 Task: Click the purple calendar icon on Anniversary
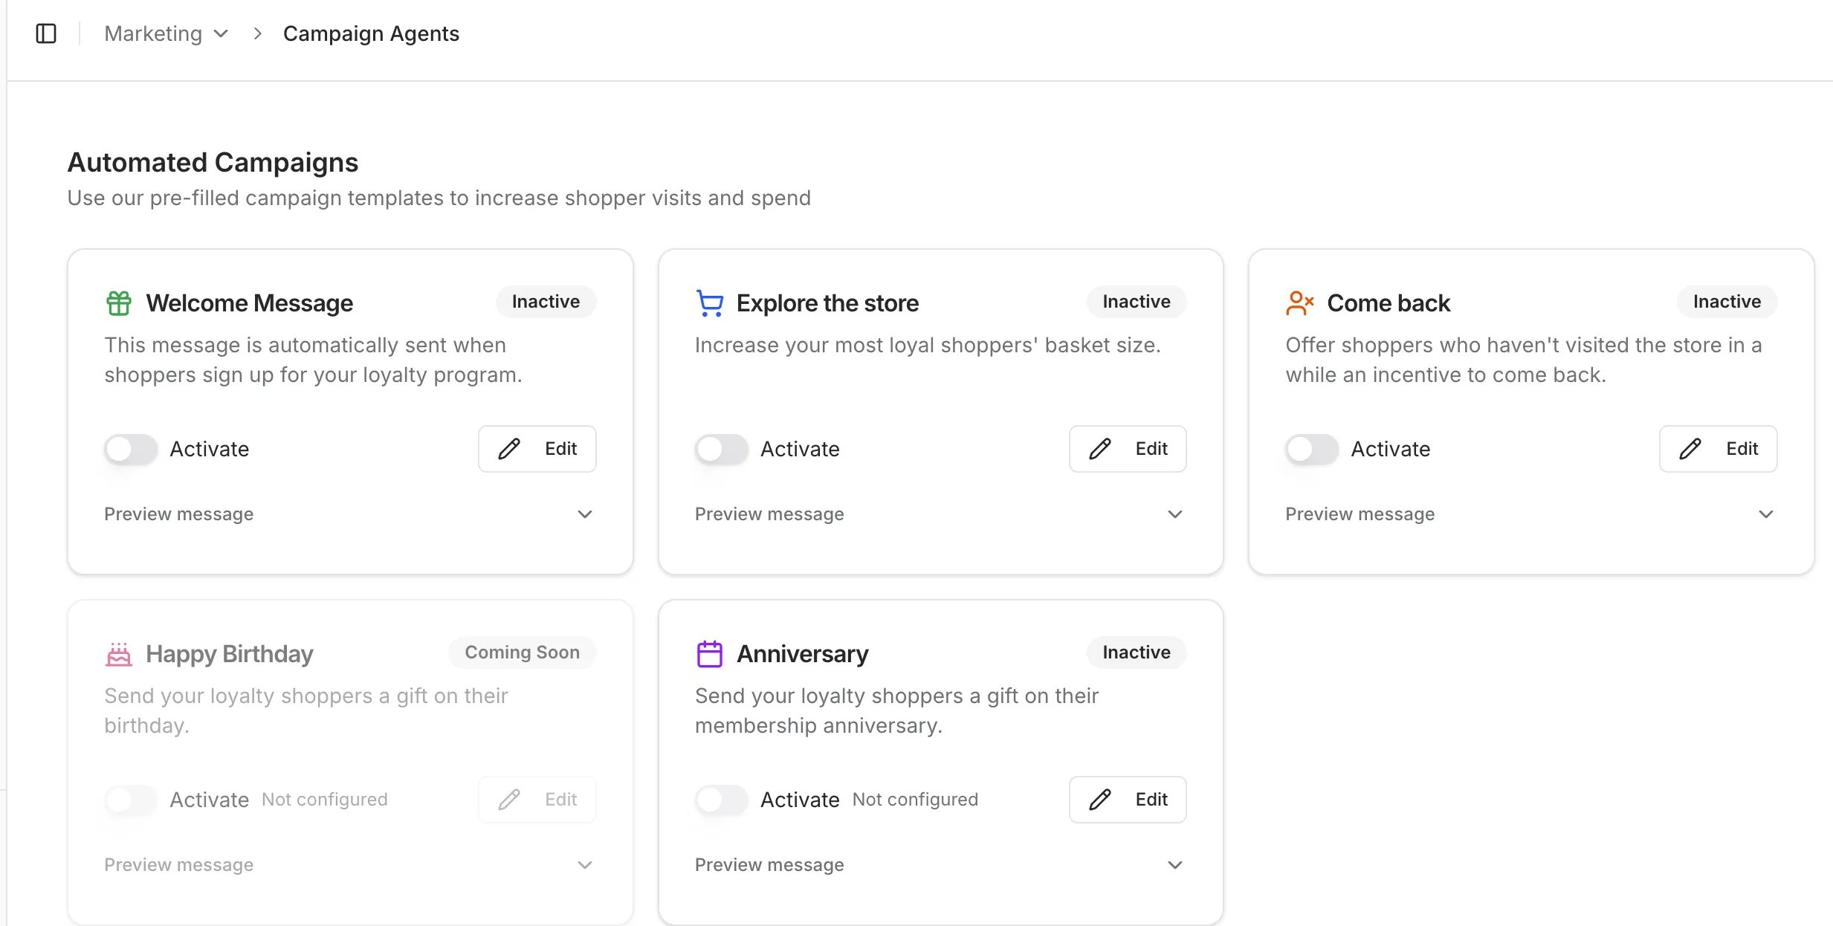[710, 654]
